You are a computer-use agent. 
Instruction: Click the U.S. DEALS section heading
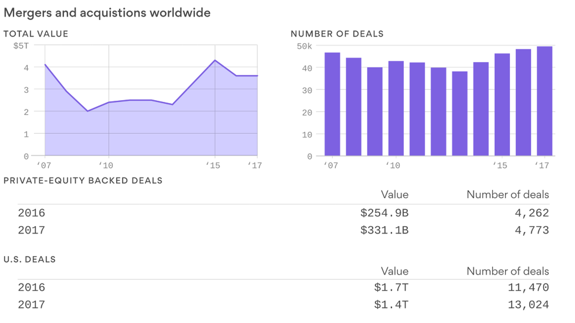click(x=30, y=259)
